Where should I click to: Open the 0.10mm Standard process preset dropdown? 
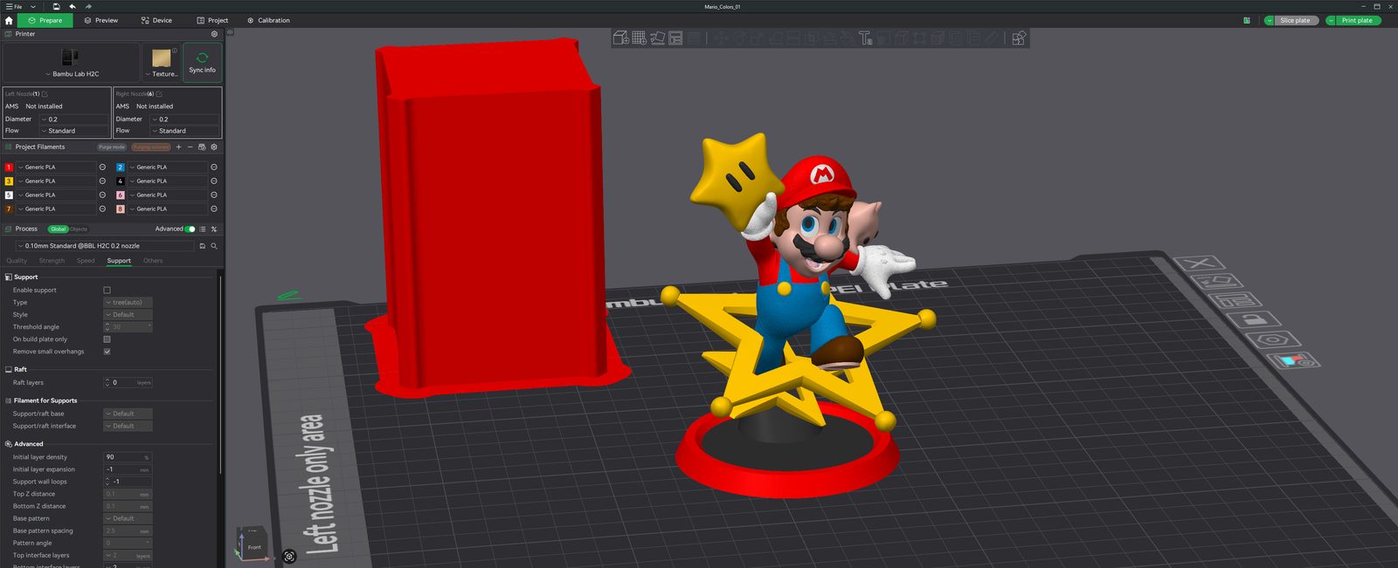point(105,246)
